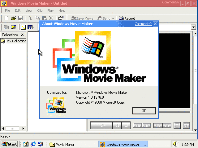Click the Outlook Express quick launch icon

[40, 144]
